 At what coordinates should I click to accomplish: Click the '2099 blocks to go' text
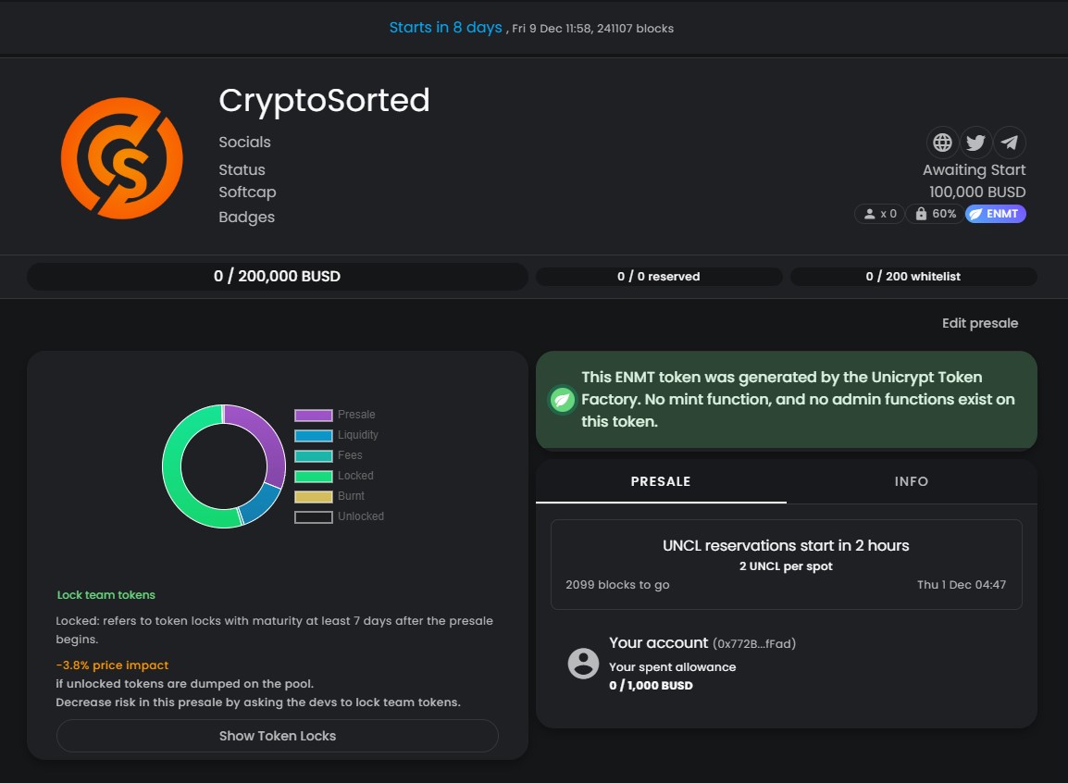(618, 585)
